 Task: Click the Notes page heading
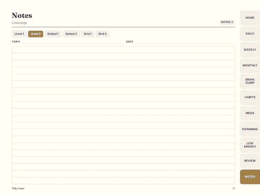point(22,15)
